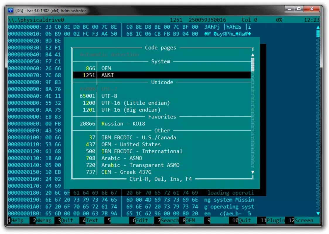Select IBM EBCDIC - International entry
The height and width of the screenshot is (234, 329).
pos(162,151)
